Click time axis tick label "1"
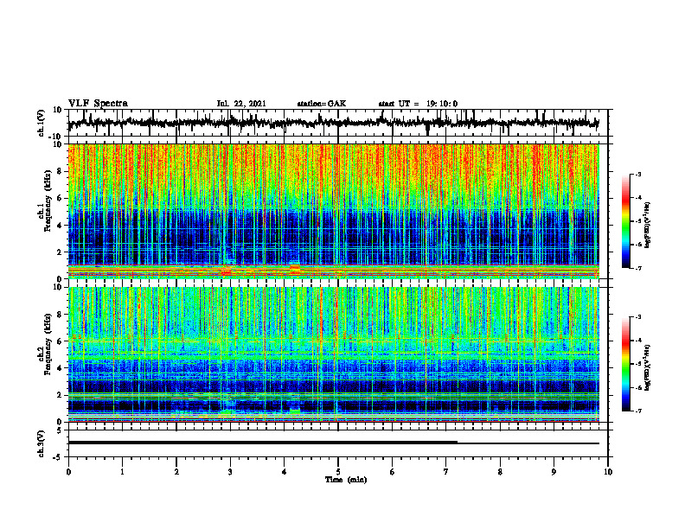The image size is (685, 529). click(122, 472)
